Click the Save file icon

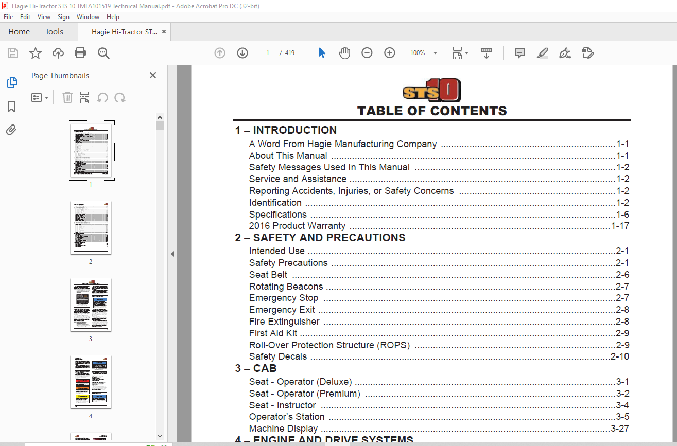13,53
